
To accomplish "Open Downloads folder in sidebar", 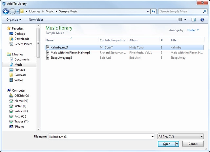I will click(22, 39).
